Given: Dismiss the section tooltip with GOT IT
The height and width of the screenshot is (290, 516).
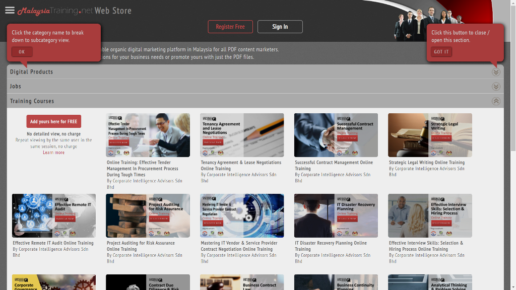Looking at the screenshot, I should tap(441, 52).
